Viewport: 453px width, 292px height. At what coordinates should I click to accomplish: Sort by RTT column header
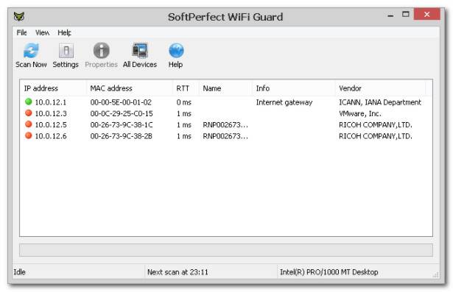[x=186, y=88]
